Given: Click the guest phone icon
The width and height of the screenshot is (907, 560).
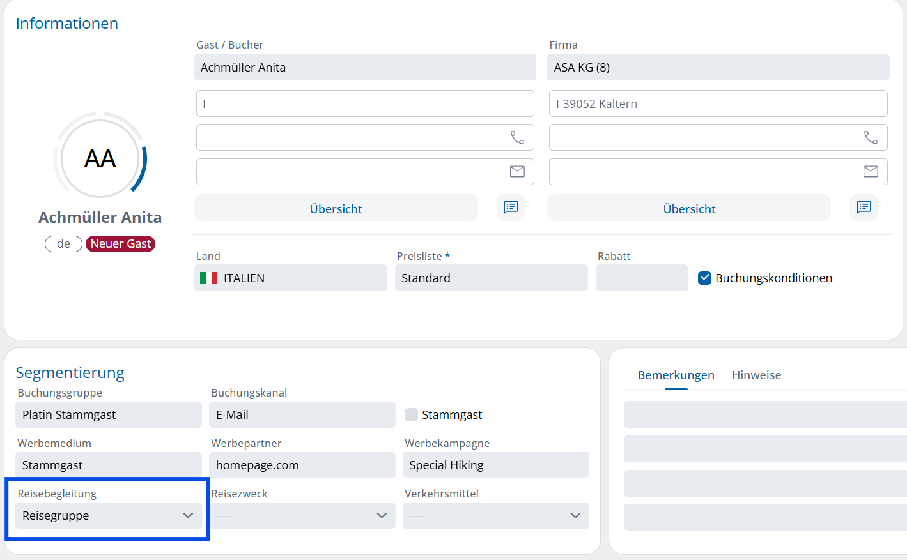Looking at the screenshot, I should click(517, 137).
